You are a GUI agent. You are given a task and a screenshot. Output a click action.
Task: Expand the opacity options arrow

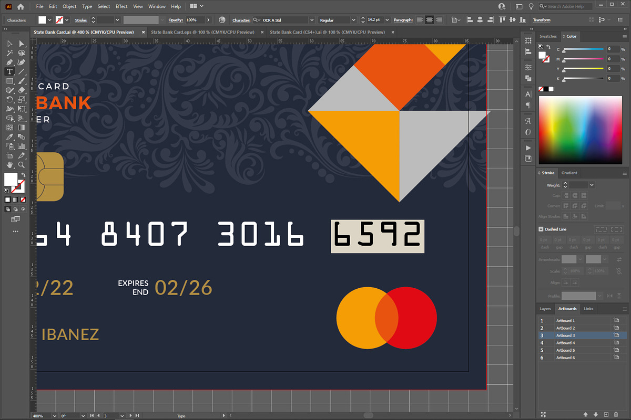point(208,20)
